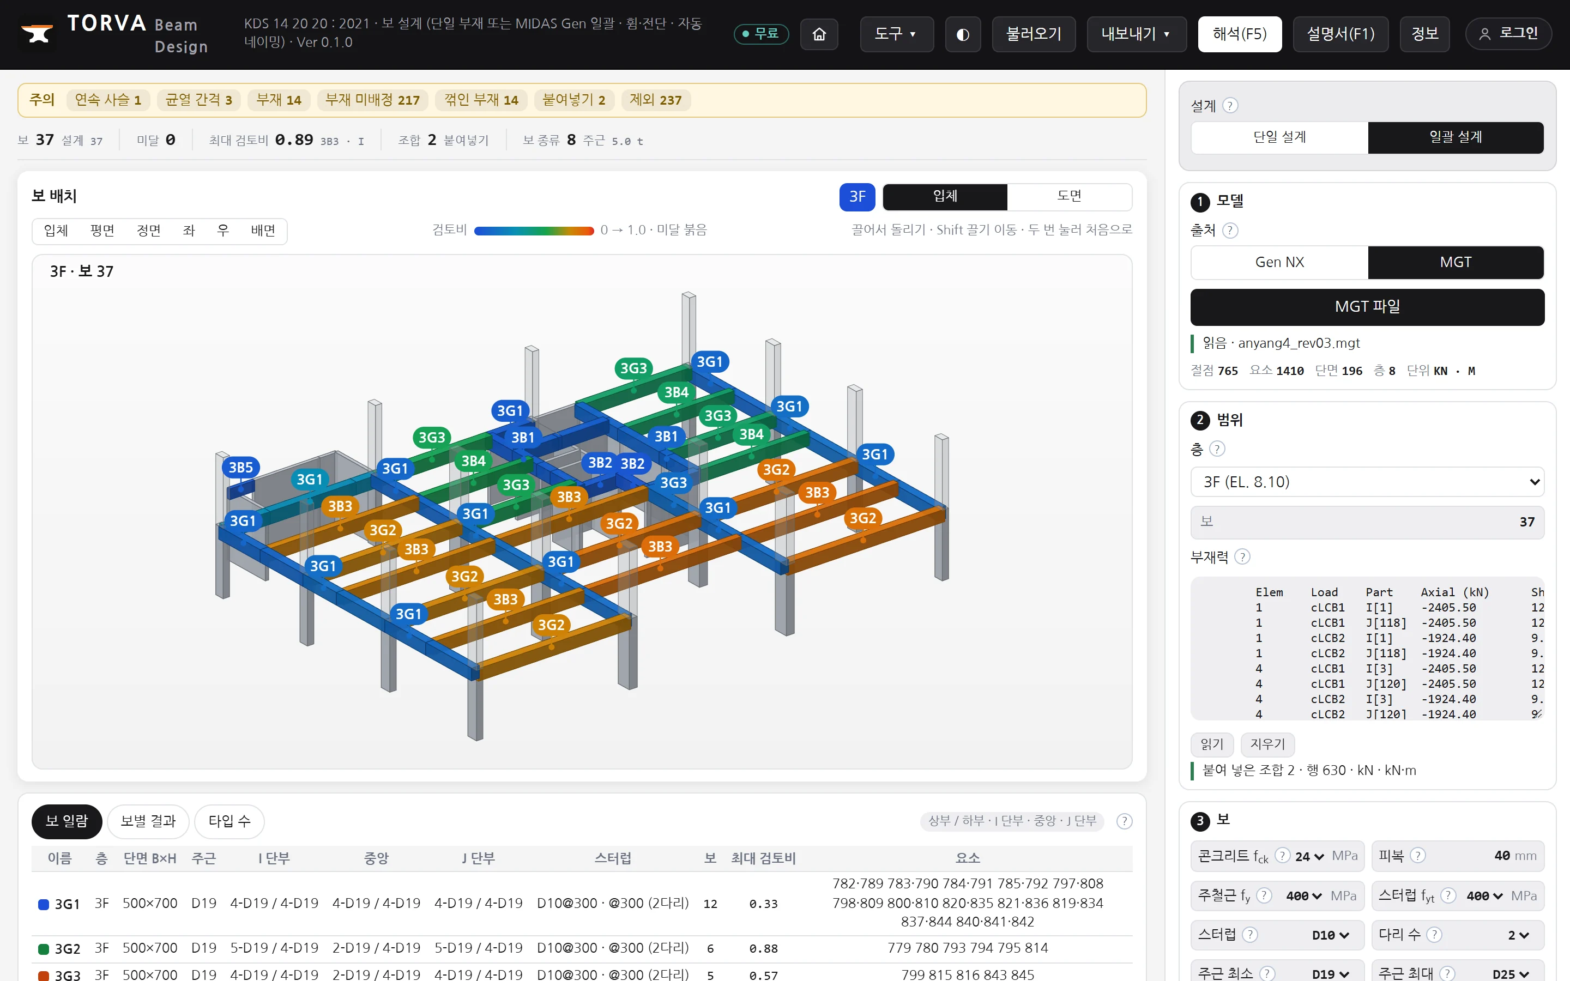Switch beam layout to 도면 view
The image size is (1570, 981).
pyautogui.click(x=1069, y=197)
